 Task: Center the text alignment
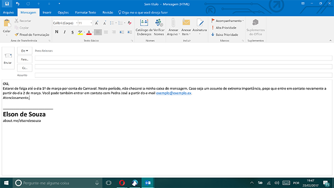[106, 32]
